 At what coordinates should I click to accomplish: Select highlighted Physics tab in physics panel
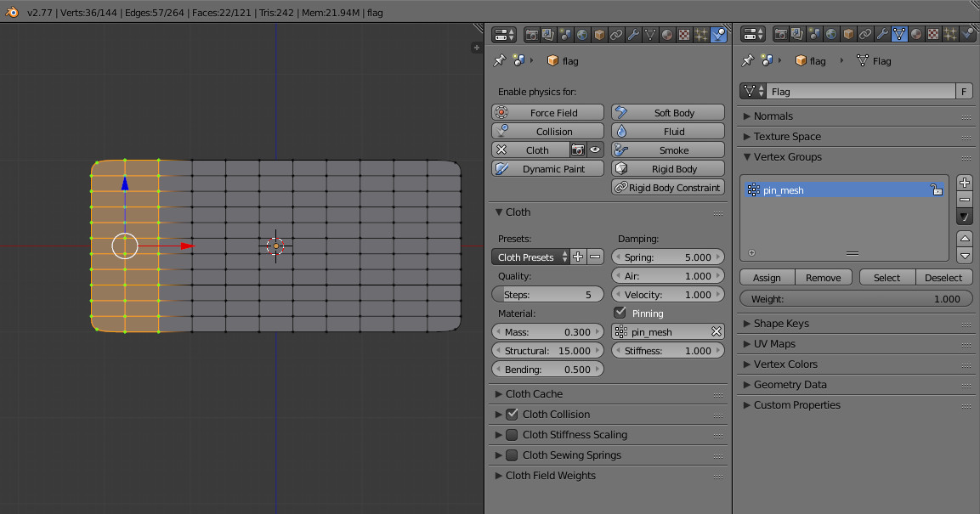719,35
